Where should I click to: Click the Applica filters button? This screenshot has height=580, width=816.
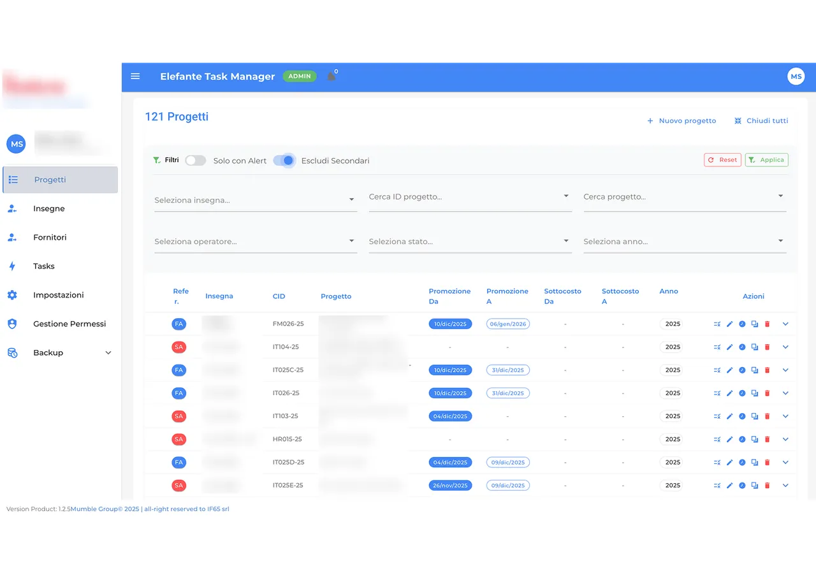pos(766,159)
